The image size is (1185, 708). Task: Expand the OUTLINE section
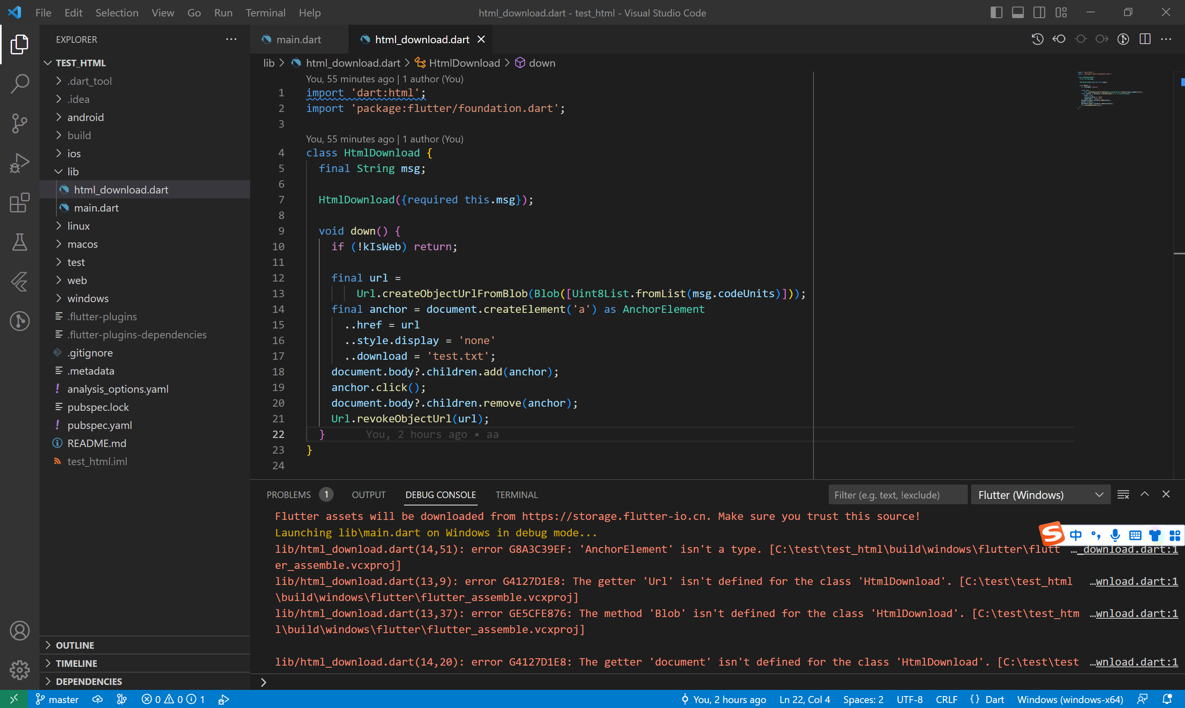click(x=75, y=645)
